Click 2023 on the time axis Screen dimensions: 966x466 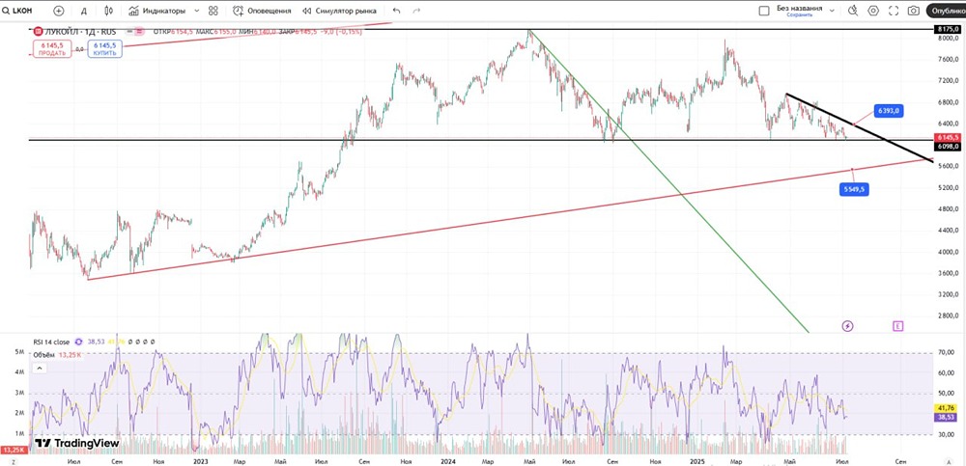coord(200,460)
